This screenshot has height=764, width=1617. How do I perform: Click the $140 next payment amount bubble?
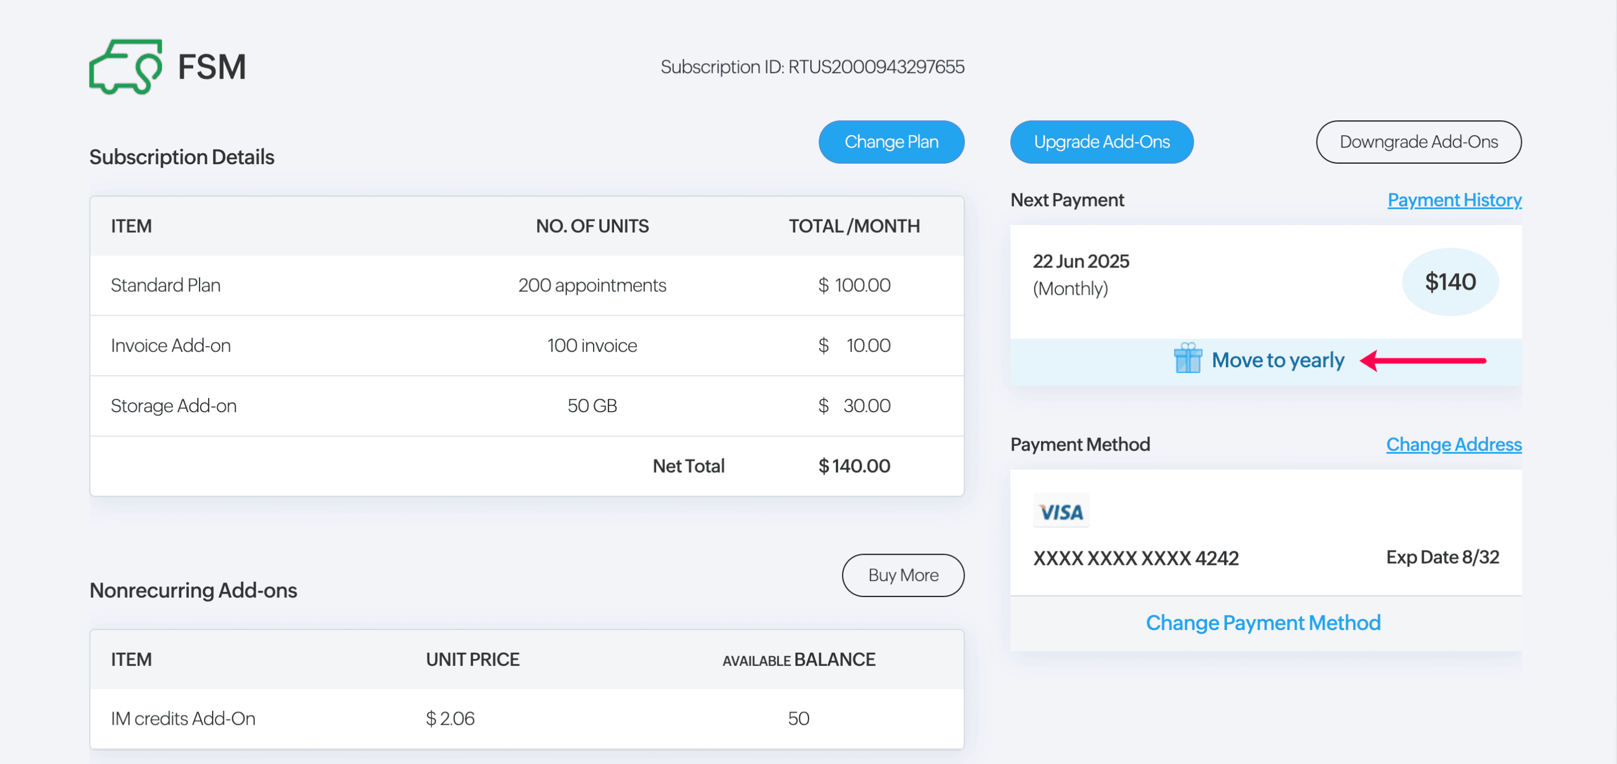coord(1449,282)
